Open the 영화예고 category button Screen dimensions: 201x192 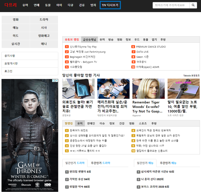coord(44,36)
